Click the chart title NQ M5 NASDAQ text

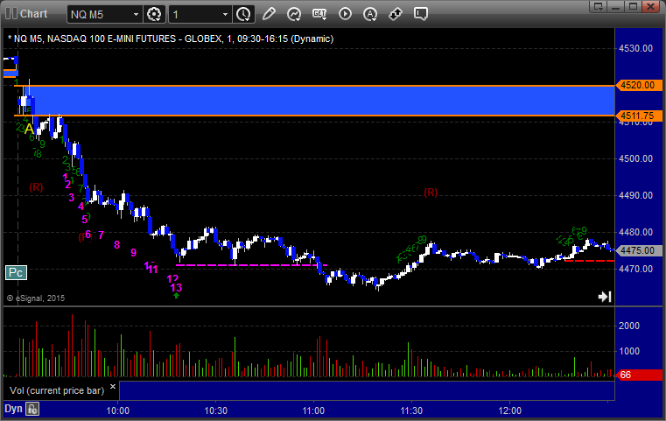coord(171,39)
